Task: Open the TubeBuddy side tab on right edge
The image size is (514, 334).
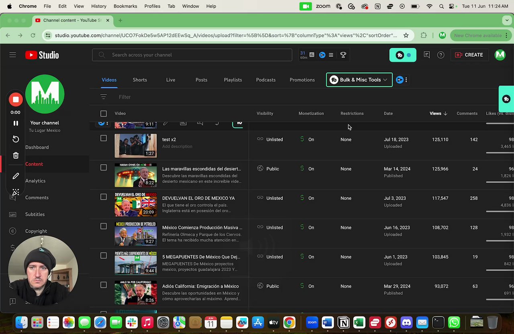Action: [506, 99]
